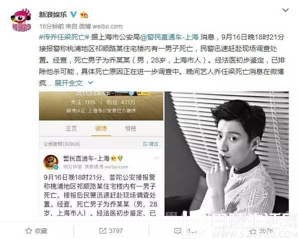Click the 新浪娱乐 account name

tap(53, 14)
